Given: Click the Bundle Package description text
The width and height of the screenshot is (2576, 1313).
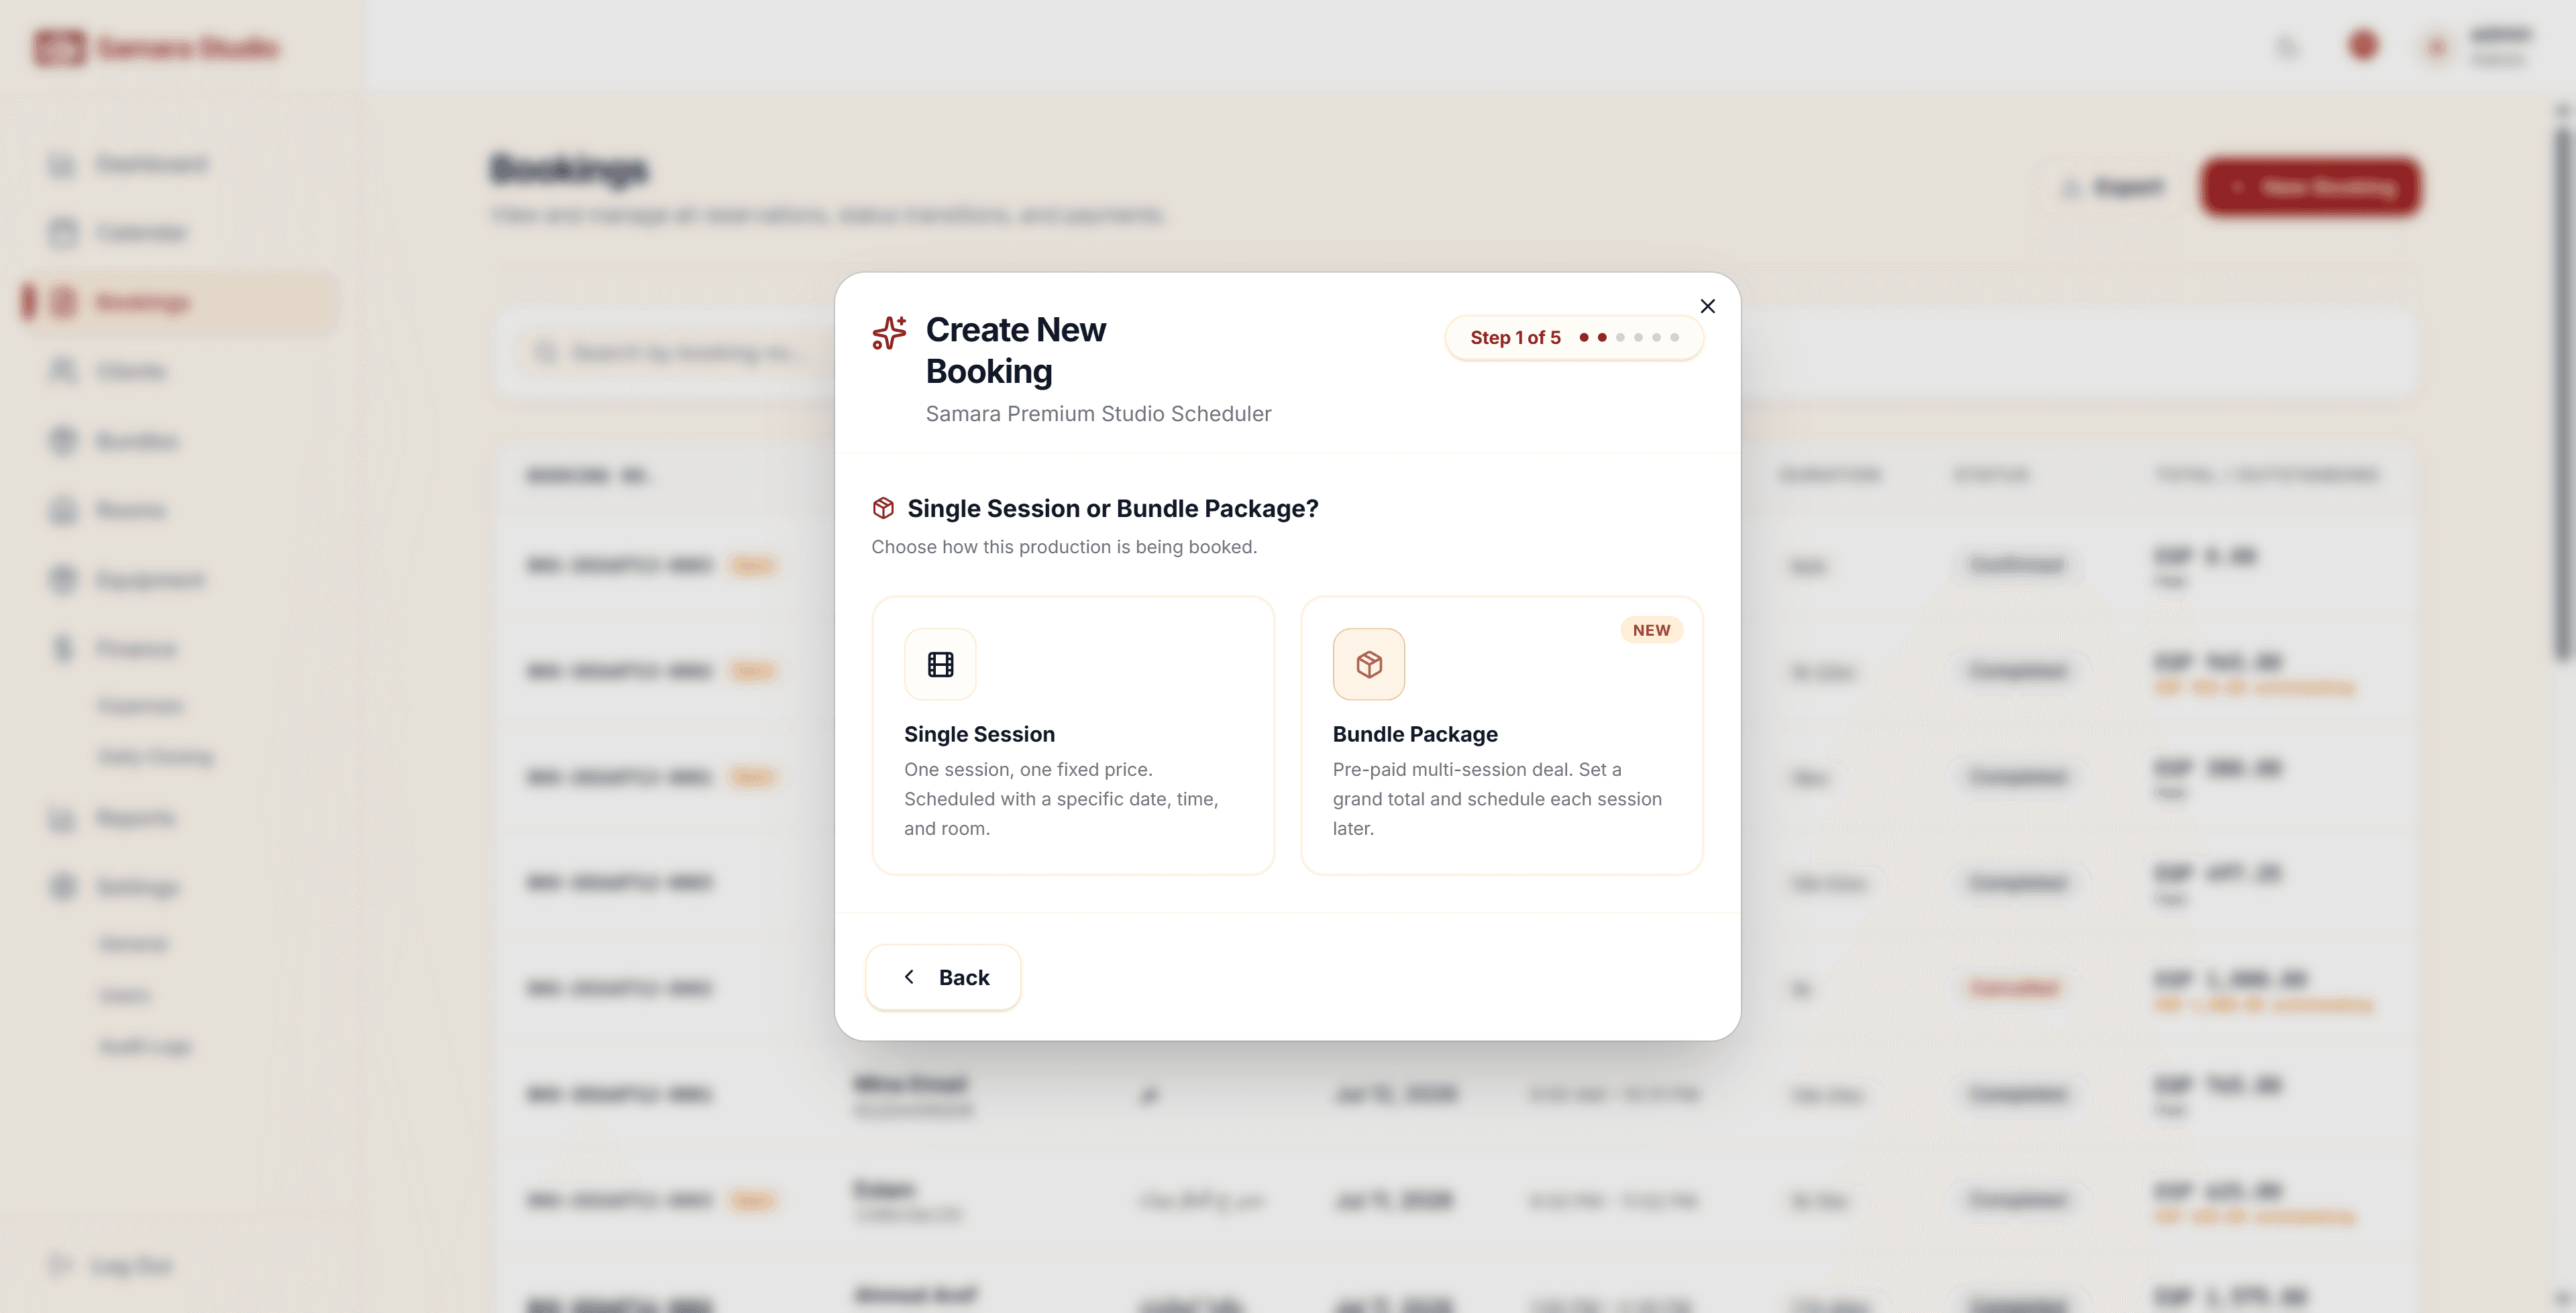Looking at the screenshot, I should coord(1497,799).
